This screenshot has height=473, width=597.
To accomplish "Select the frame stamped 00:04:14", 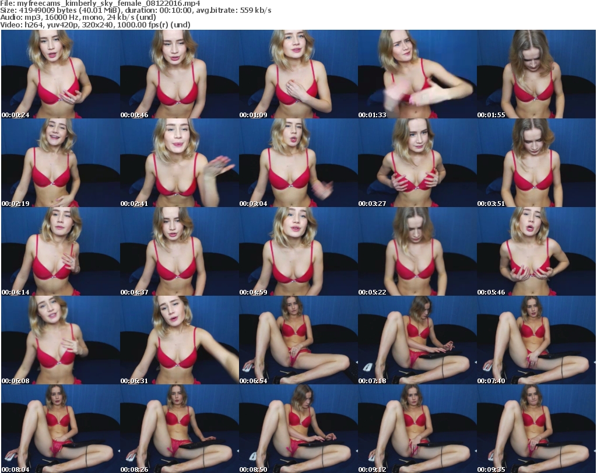I will click(x=61, y=252).
